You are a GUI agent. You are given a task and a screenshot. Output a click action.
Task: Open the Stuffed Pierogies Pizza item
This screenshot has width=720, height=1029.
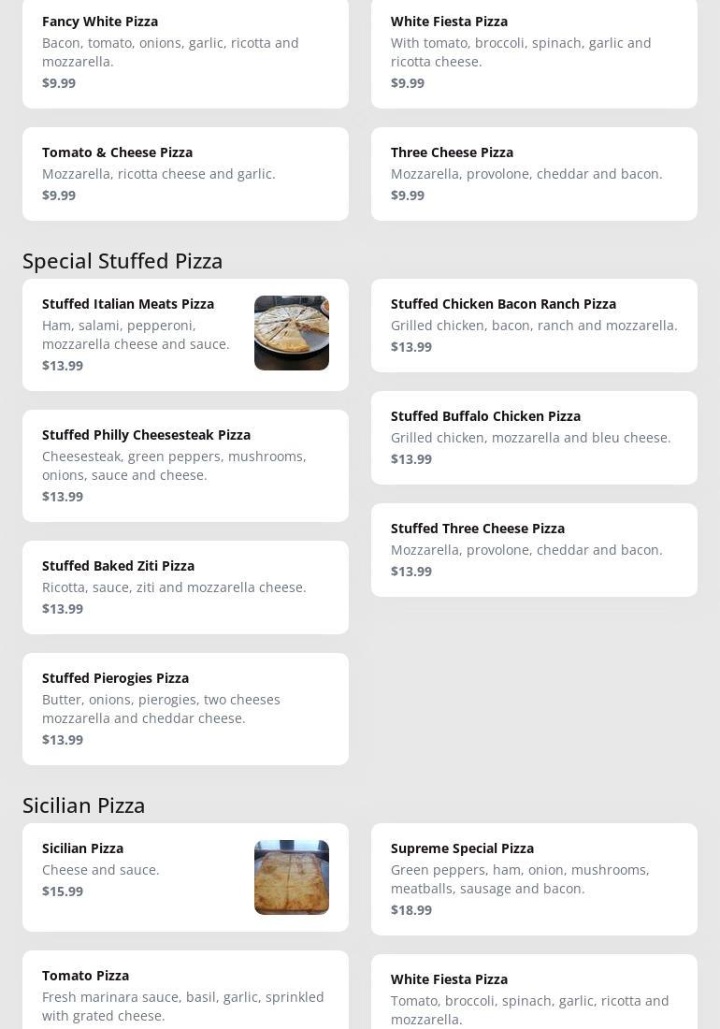[x=185, y=708]
